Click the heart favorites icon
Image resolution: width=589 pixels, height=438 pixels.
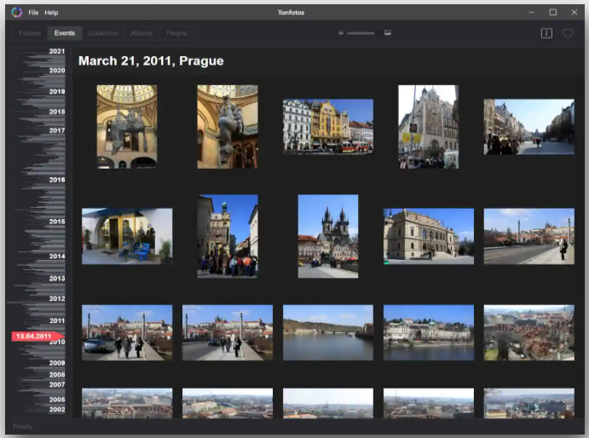(x=568, y=33)
